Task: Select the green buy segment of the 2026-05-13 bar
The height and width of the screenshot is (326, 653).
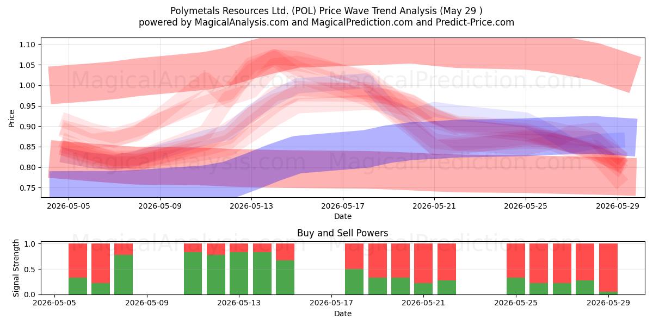Action: pyautogui.click(x=239, y=273)
